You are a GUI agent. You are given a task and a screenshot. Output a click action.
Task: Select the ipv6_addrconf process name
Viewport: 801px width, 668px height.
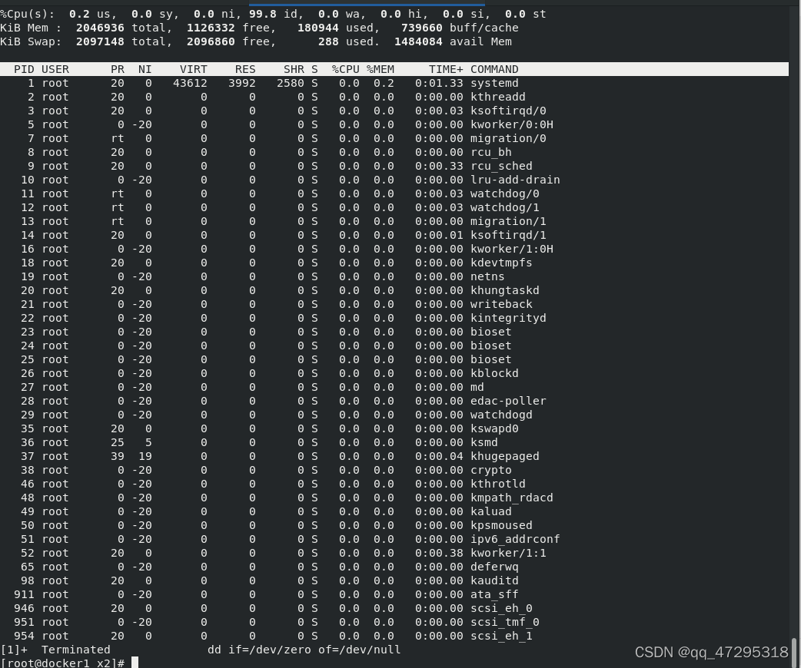pyautogui.click(x=516, y=539)
